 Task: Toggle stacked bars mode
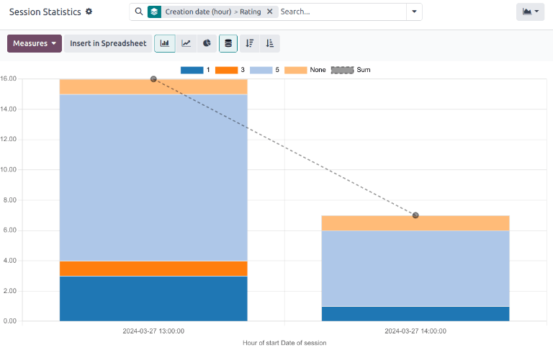228,43
